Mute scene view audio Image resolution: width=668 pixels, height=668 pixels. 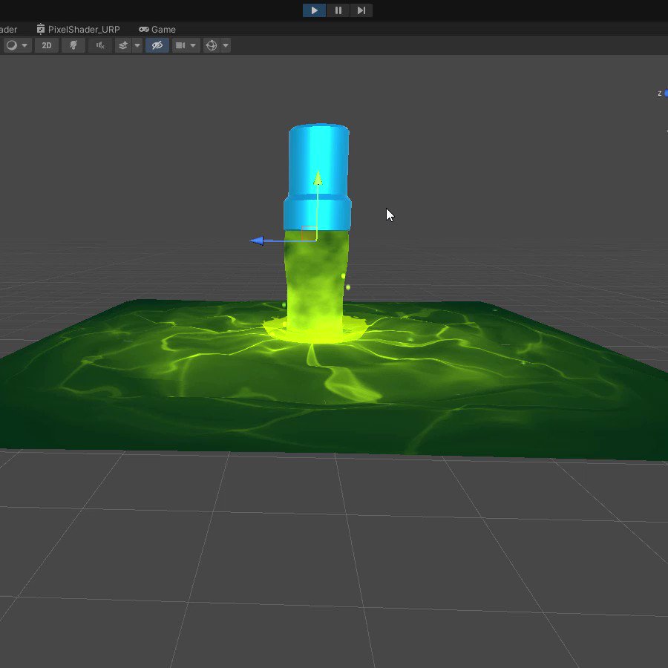(99, 45)
